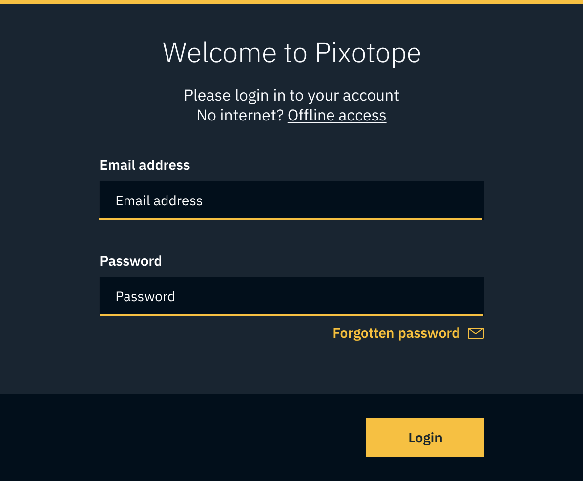Screen dimensions: 583x481
Task: Click the Login button
Action: point(424,437)
